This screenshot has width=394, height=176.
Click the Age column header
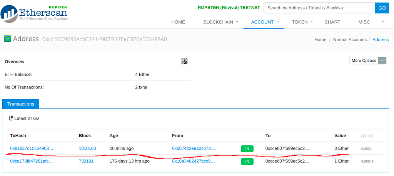click(114, 136)
